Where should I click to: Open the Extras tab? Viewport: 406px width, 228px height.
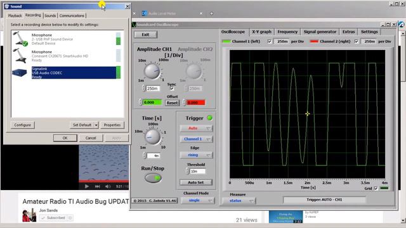348,32
